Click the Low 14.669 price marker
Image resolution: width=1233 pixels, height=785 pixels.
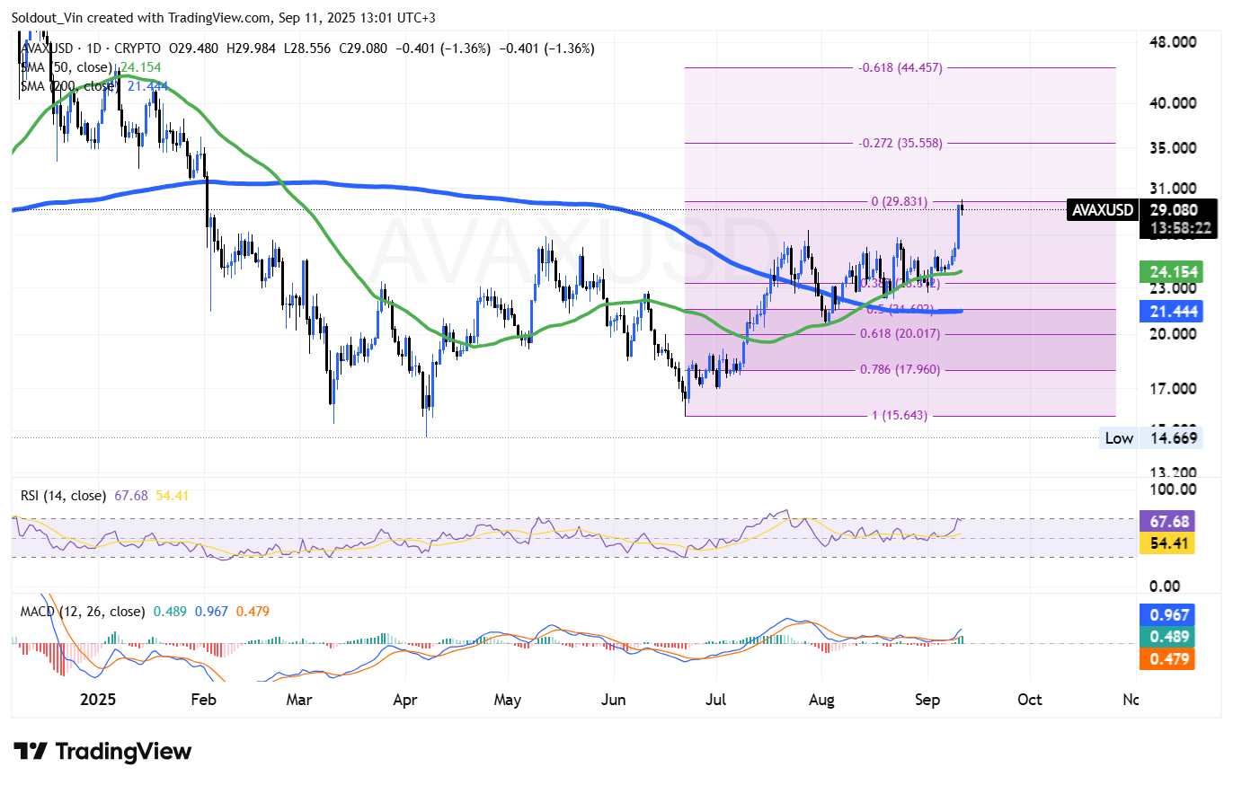[x=1150, y=438]
